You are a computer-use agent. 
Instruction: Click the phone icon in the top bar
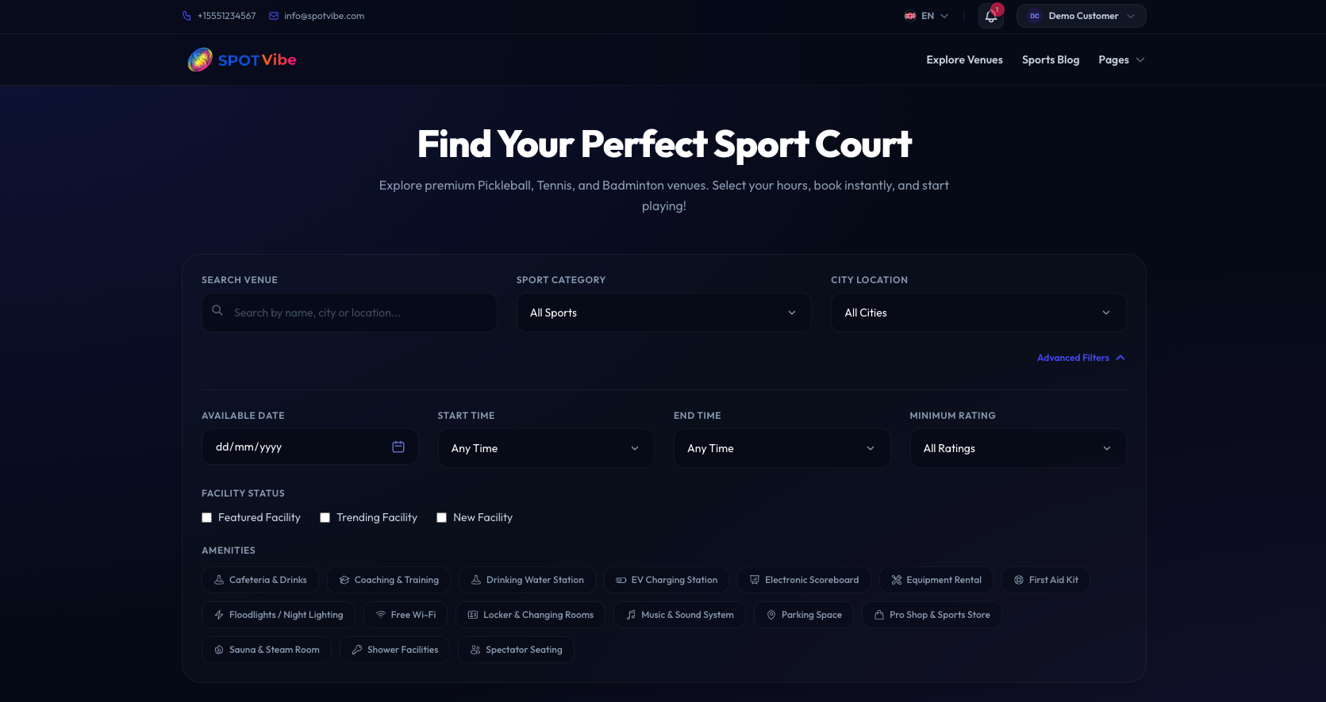tap(186, 16)
